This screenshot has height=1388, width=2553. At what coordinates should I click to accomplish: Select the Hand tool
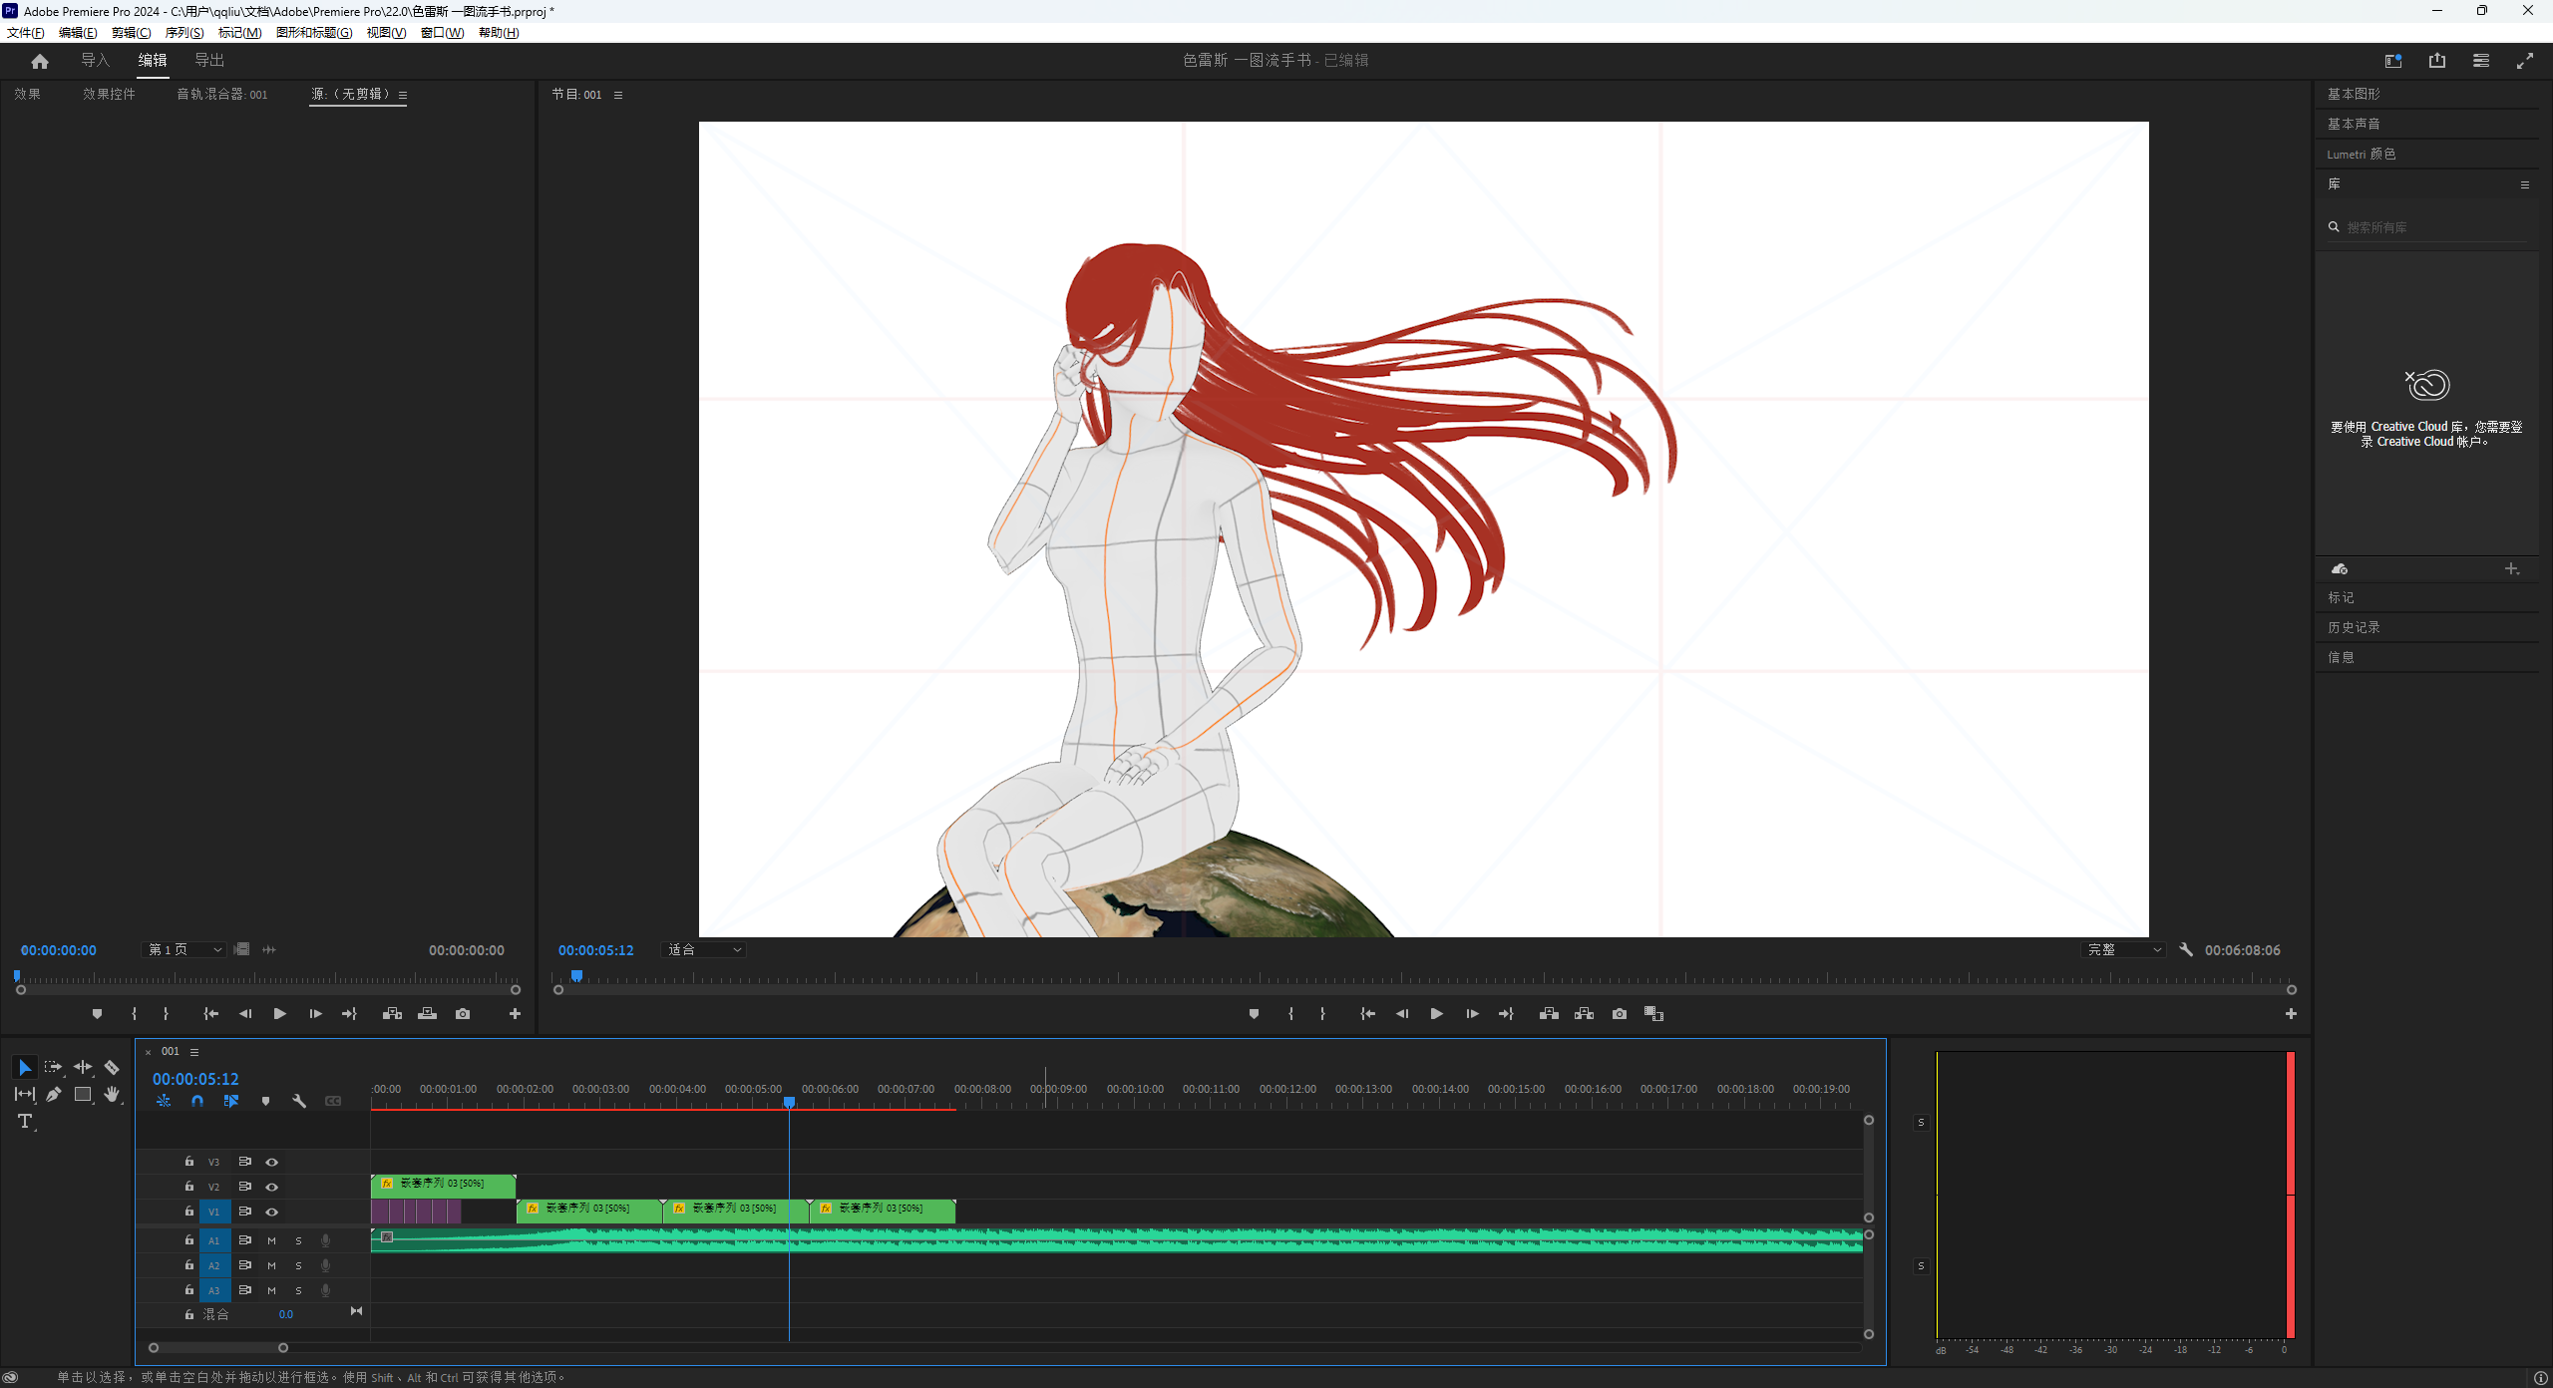click(x=112, y=1094)
